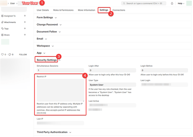Screen dimensions: 193x137
Task: Add an assignee with Assigned To plus
Action: (25, 16)
